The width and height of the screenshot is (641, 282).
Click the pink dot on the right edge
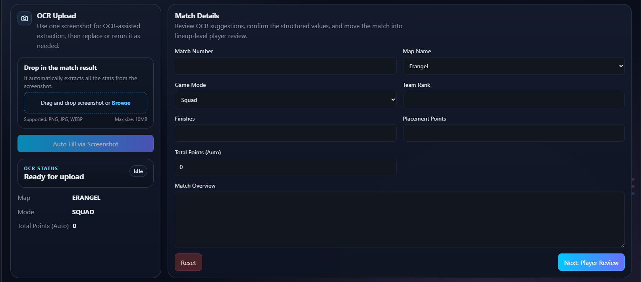pos(633,186)
